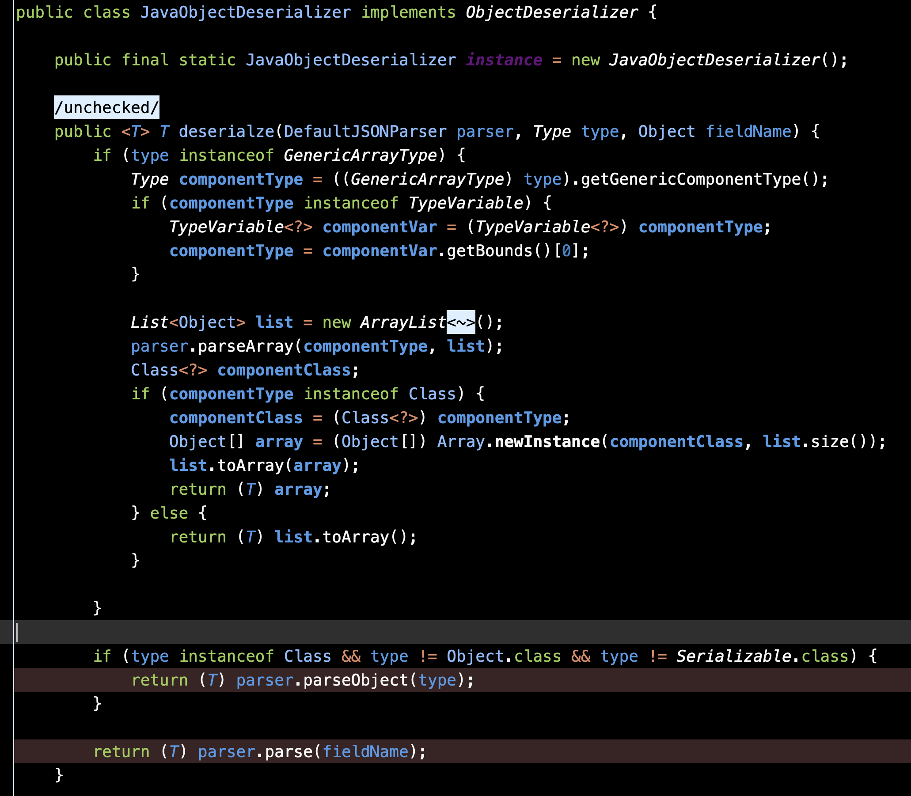The image size is (911, 796).
Task: Click 'Object' in the 'Object.class' comparison
Action: [x=475, y=656]
